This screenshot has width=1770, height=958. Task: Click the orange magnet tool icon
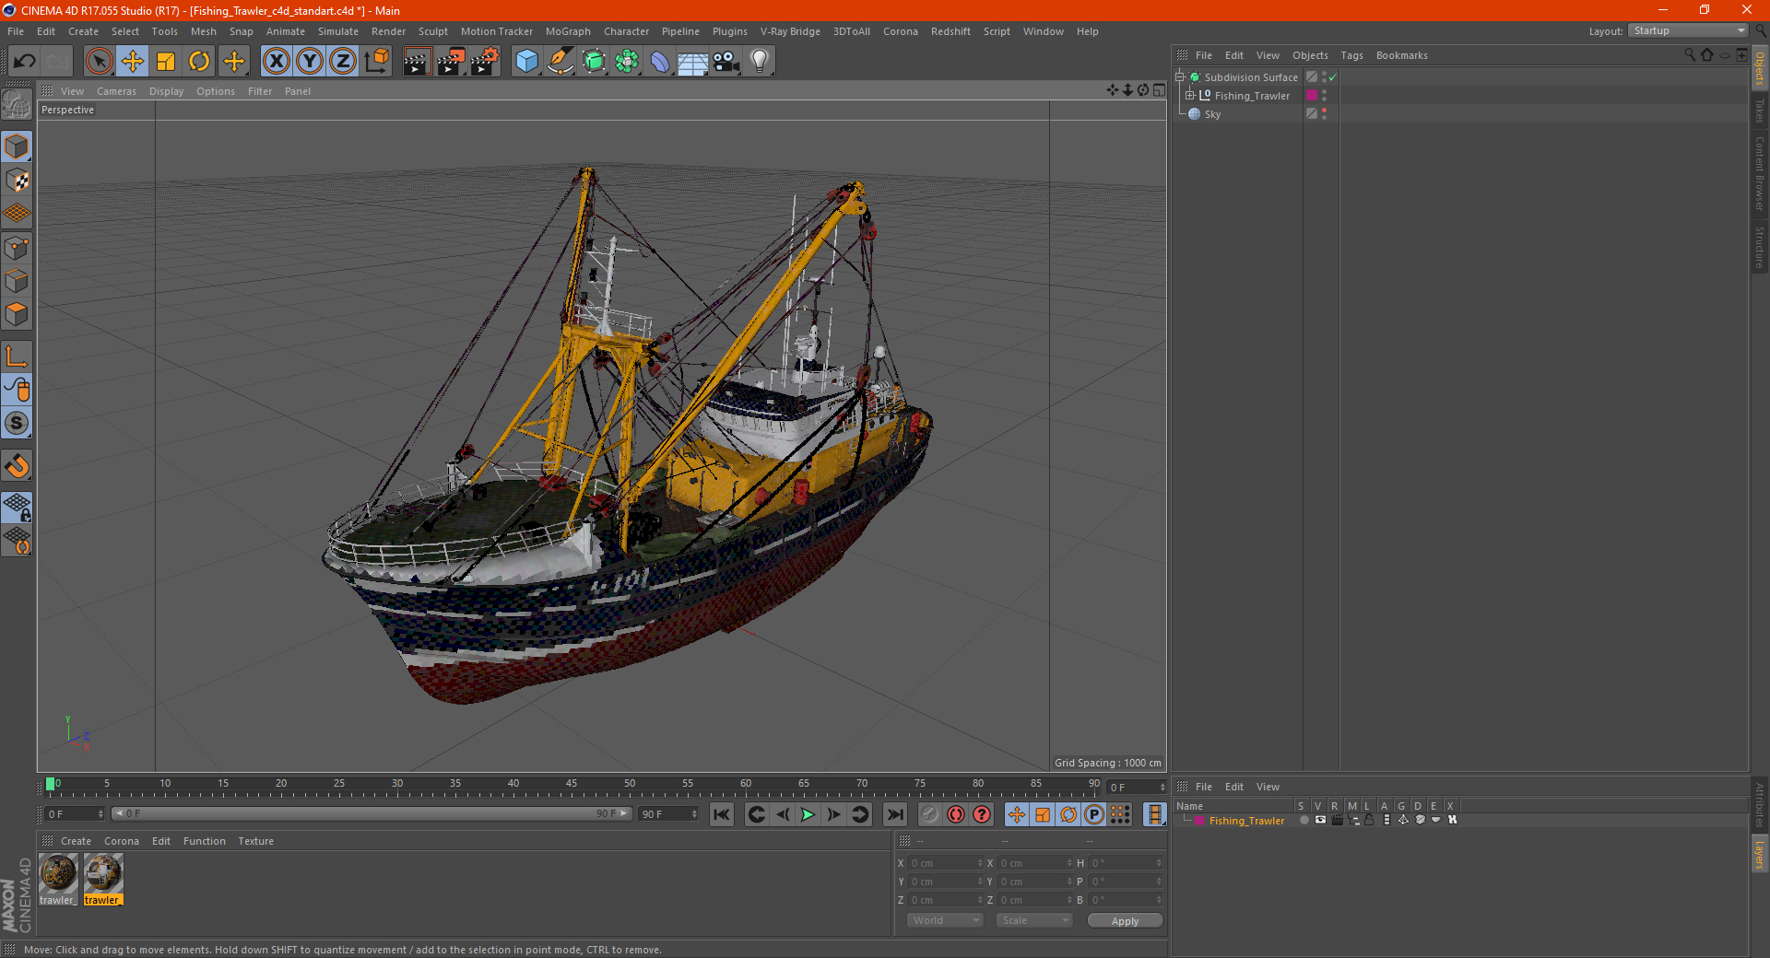(17, 466)
